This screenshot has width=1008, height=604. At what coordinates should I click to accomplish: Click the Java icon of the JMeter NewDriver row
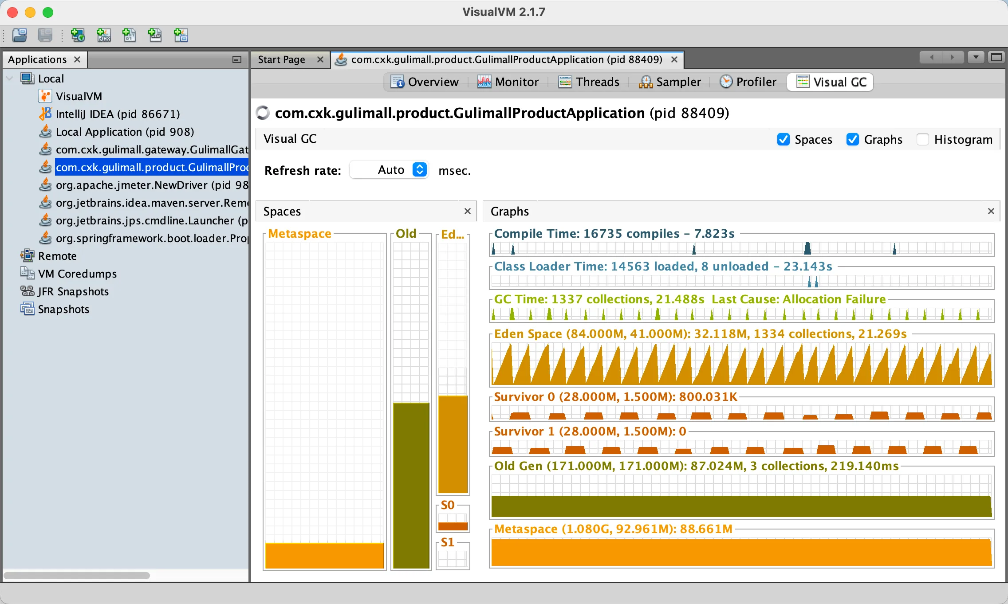[x=45, y=185]
